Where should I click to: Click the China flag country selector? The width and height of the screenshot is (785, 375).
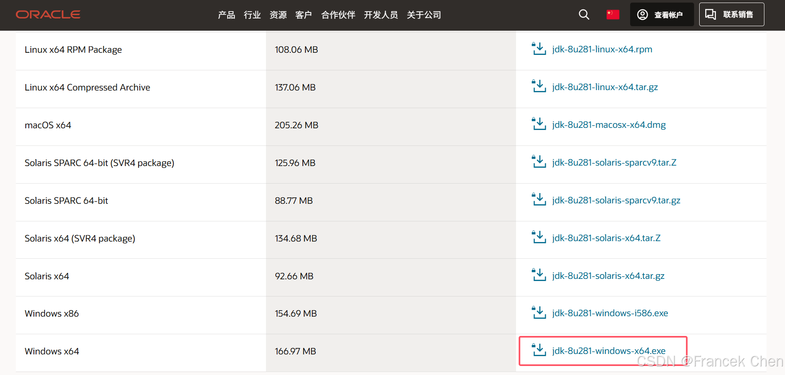click(613, 15)
